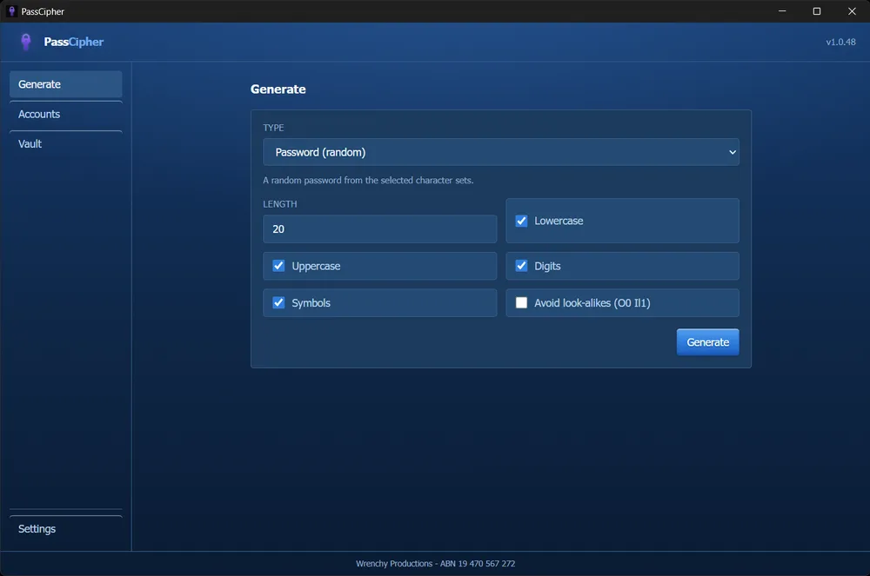Viewport: 870px width, 576px height.
Task: Toggle the Digits checkbox
Action: pyautogui.click(x=521, y=266)
